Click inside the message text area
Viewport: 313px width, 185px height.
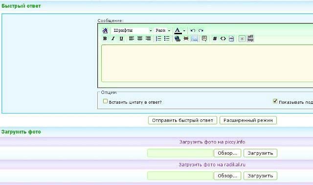[207, 63]
